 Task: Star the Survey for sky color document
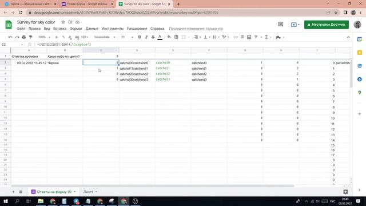click(x=63, y=22)
